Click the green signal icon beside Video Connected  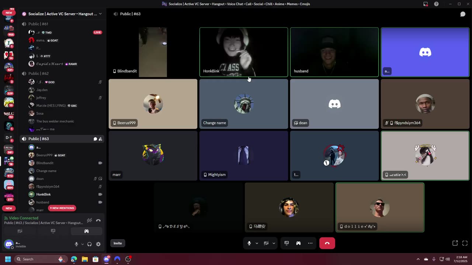click(x=6, y=218)
